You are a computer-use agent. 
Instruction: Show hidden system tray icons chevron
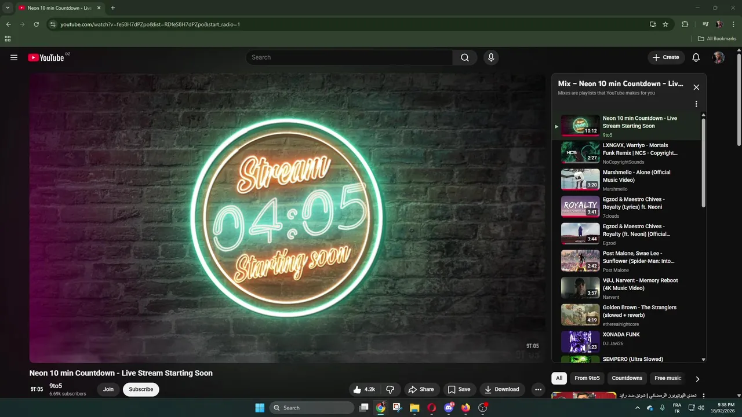tap(638, 408)
